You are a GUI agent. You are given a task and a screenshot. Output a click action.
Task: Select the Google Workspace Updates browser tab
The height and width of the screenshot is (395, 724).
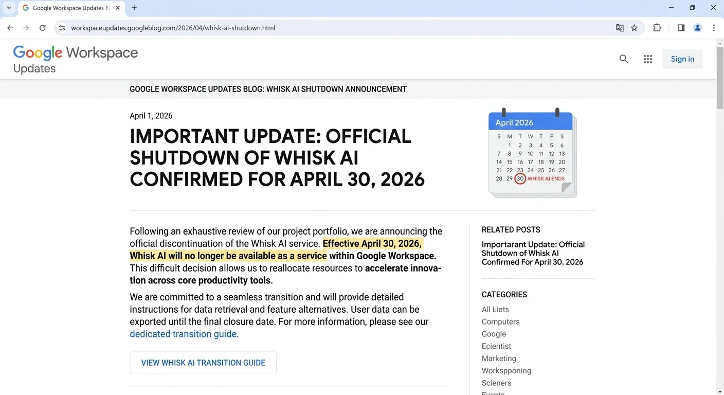[x=71, y=8]
